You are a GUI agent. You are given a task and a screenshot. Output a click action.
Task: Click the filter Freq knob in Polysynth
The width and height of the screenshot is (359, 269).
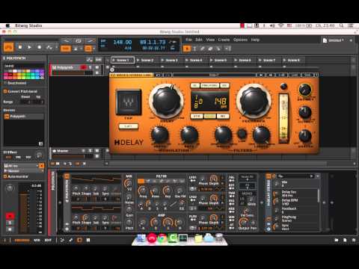143,191
